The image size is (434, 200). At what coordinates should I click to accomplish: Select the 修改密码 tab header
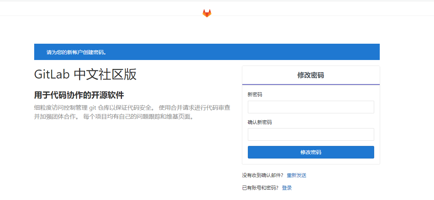pos(311,75)
